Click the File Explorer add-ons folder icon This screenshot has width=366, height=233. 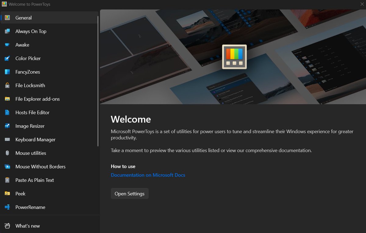coord(7,99)
